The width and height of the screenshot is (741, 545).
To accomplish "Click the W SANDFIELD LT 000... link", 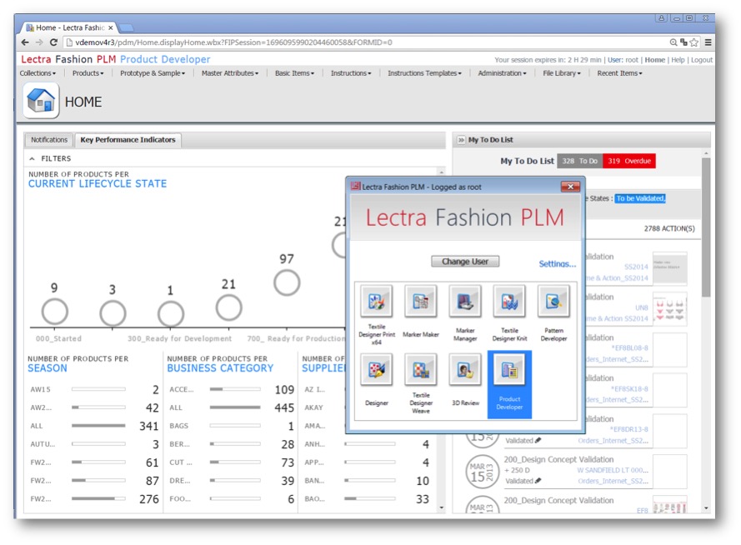I will pos(613,470).
